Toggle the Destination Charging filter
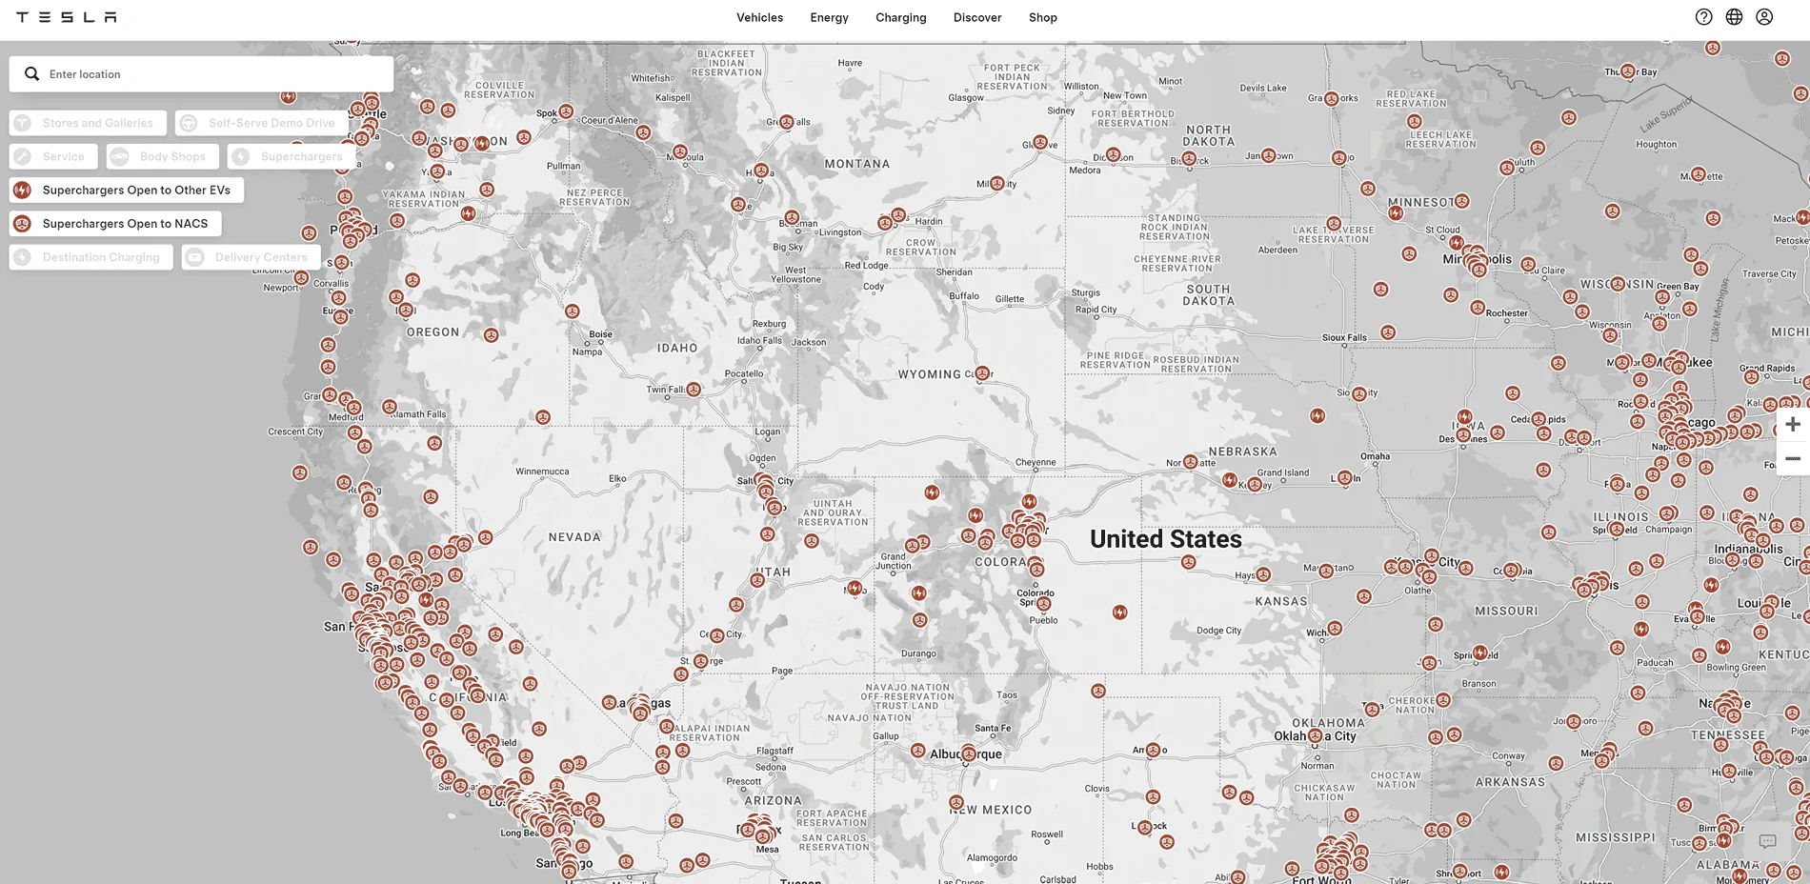 pos(91,257)
